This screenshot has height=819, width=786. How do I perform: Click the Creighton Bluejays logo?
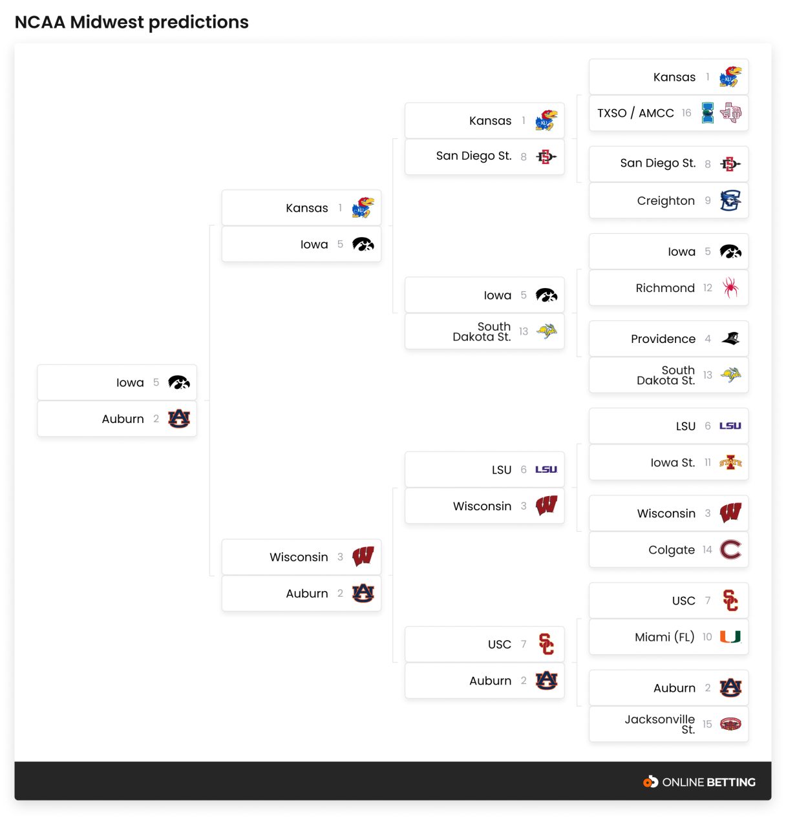pyautogui.click(x=730, y=201)
